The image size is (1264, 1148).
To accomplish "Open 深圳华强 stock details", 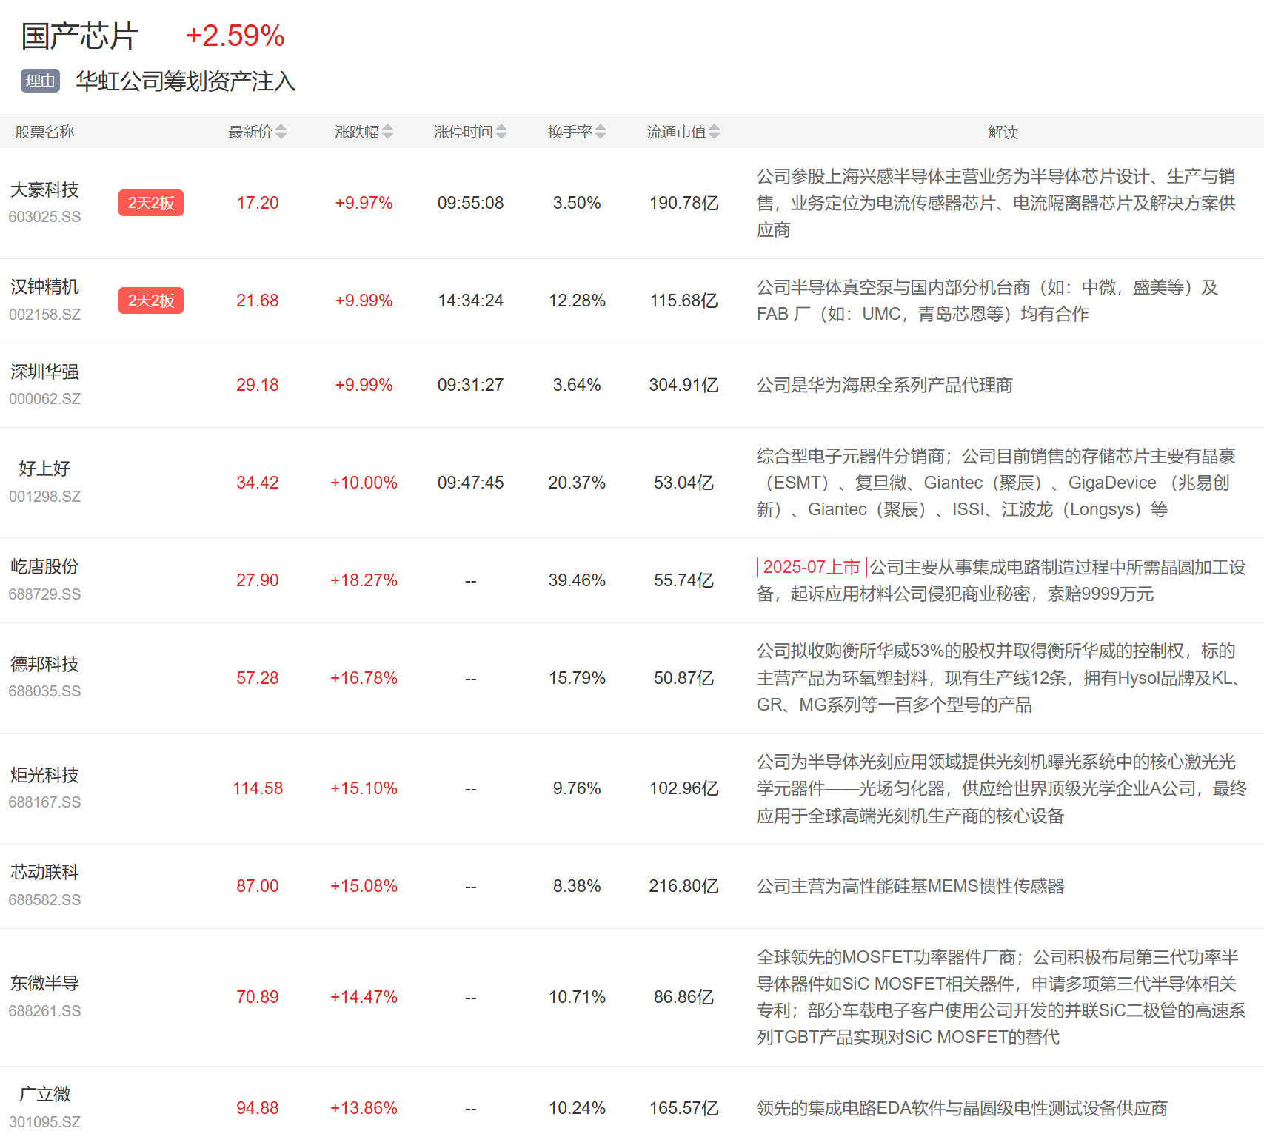I will click(44, 372).
